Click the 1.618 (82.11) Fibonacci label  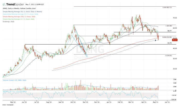[167, 7]
